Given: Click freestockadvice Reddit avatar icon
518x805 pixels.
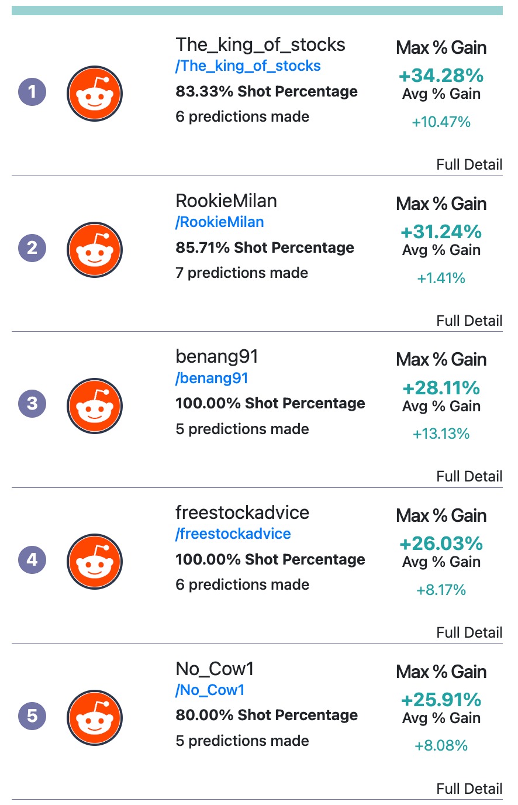Looking at the screenshot, I should tap(95, 562).
